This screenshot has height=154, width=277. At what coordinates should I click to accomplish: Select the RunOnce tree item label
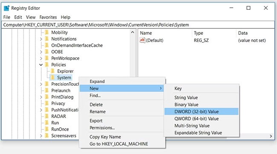(60, 129)
